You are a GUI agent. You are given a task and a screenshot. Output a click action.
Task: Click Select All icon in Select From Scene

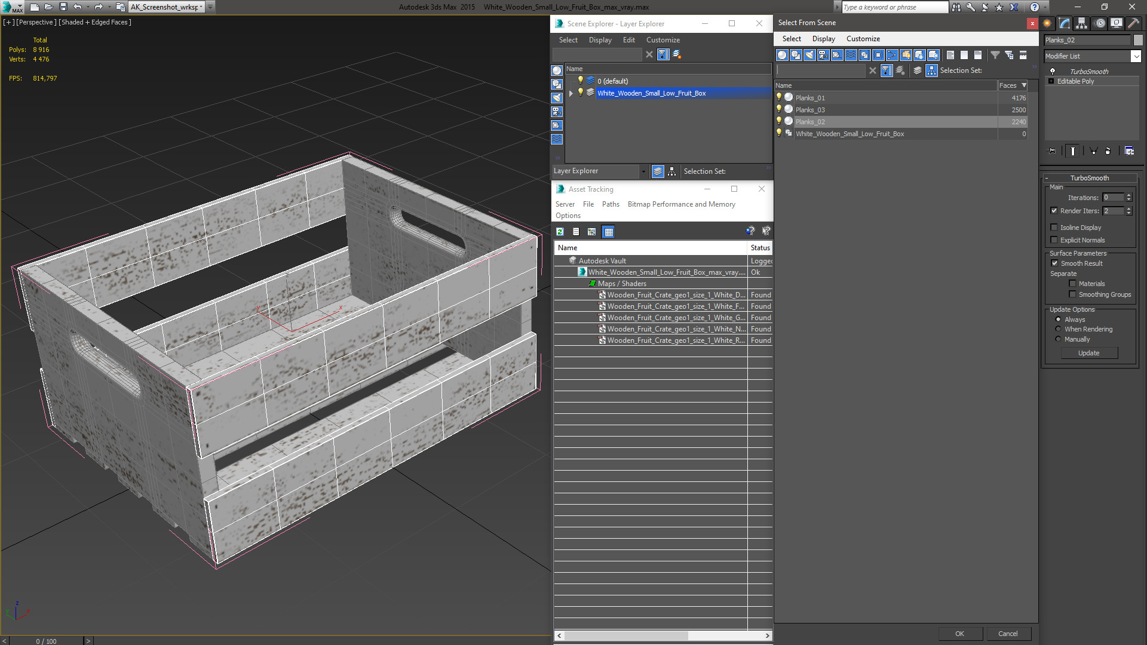950,55
